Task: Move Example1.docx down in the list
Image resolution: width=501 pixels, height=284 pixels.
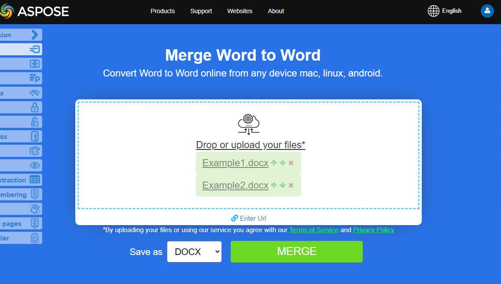Action: click(283, 163)
